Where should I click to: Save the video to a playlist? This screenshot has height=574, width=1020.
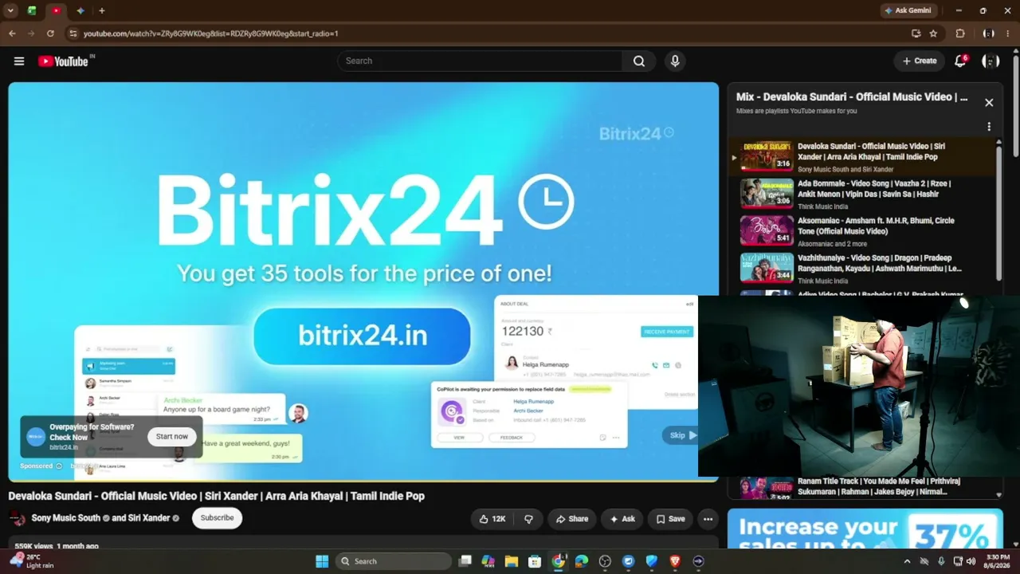tap(670, 519)
